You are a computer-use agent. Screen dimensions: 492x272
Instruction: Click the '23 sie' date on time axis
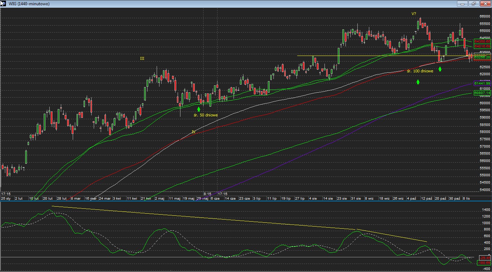[x=342, y=198]
